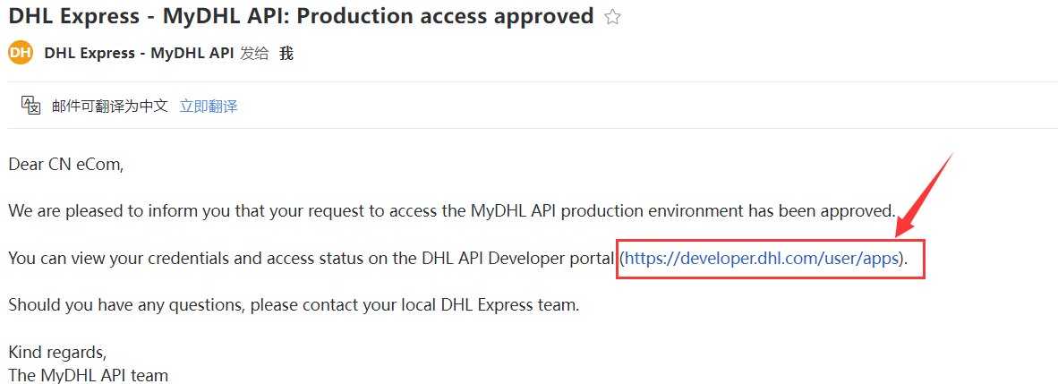Viewport: 1058px width, 384px height.
Task: Translate email with 立即翻译 link
Action: click(208, 106)
